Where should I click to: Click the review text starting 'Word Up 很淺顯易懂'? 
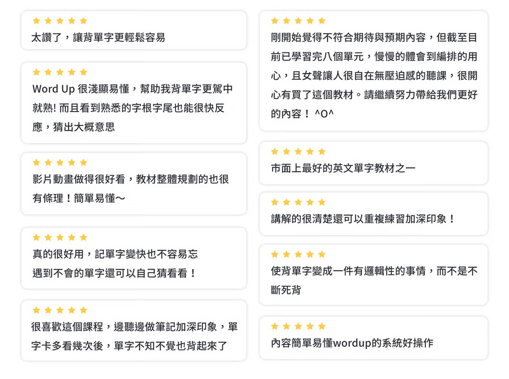pyautogui.click(x=132, y=108)
